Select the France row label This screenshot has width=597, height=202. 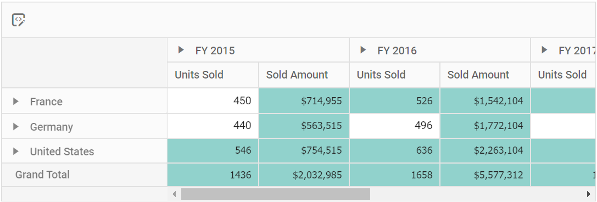point(46,102)
